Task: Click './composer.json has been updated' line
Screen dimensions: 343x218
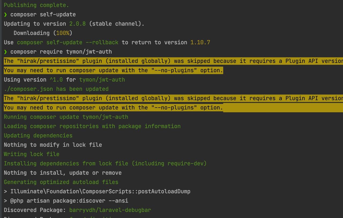Action: point(56,89)
